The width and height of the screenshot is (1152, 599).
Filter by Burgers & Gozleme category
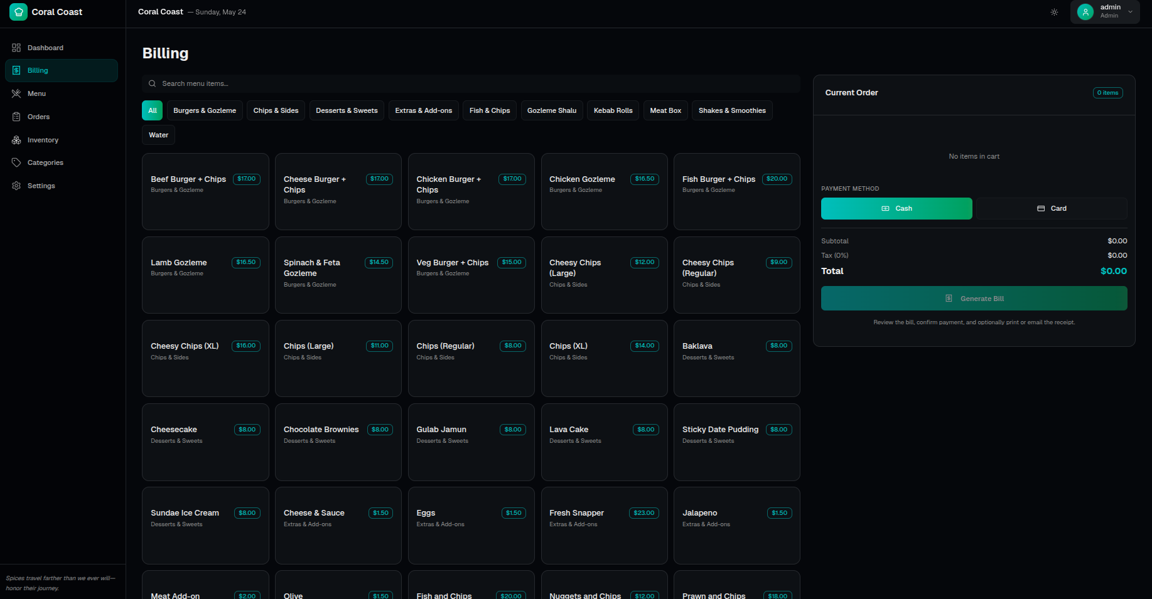(x=205, y=110)
